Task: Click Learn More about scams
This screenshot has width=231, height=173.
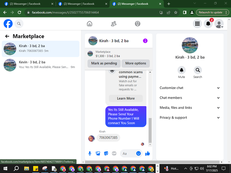Action: tap(126, 98)
